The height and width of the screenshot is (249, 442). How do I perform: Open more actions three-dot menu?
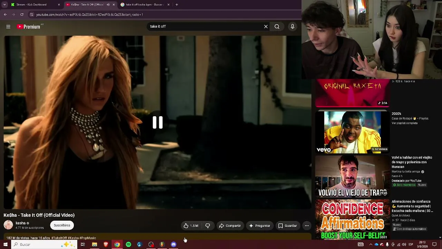[307, 226]
